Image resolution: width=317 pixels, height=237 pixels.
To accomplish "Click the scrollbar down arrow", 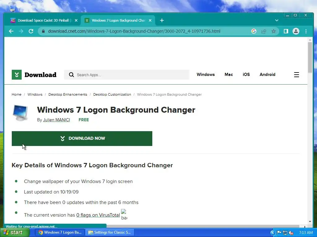I will (x=310, y=222).
